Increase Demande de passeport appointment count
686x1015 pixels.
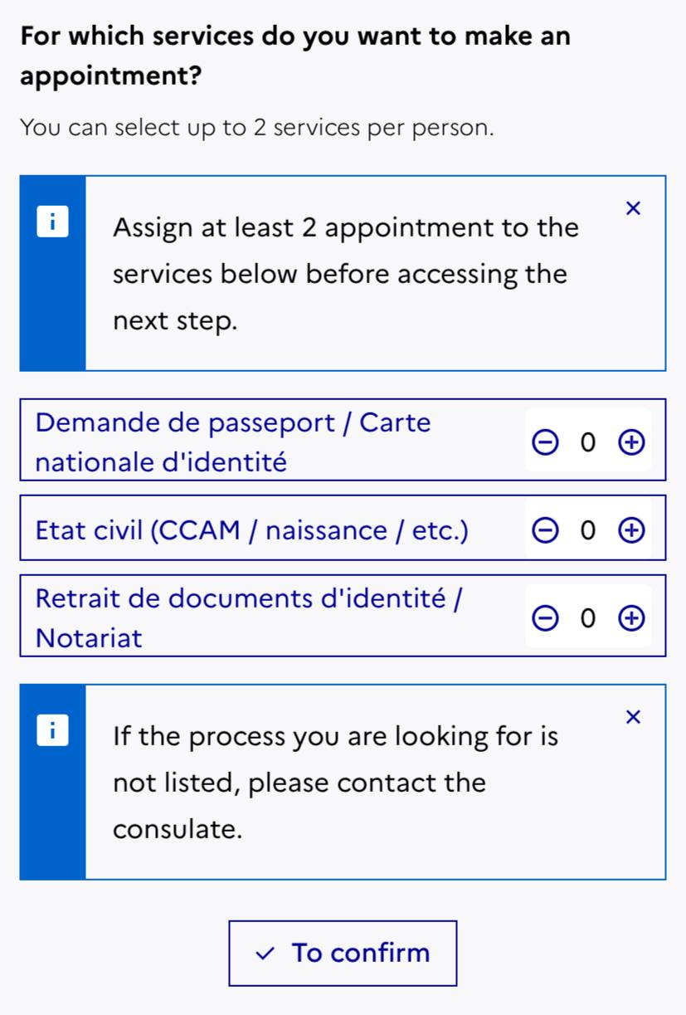coord(631,443)
